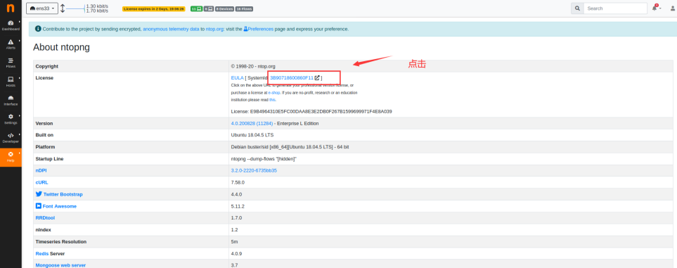The height and width of the screenshot is (268, 677).
Task: Open the Font Awesome link
Action: [60, 206]
